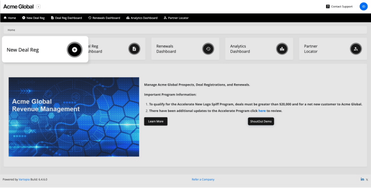Open the X social icon in the footer
Screen dimensions: 371x188
coord(367,180)
